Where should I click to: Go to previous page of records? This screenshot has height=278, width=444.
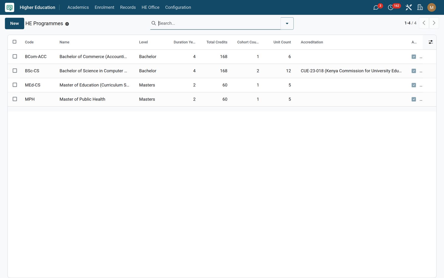[424, 23]
